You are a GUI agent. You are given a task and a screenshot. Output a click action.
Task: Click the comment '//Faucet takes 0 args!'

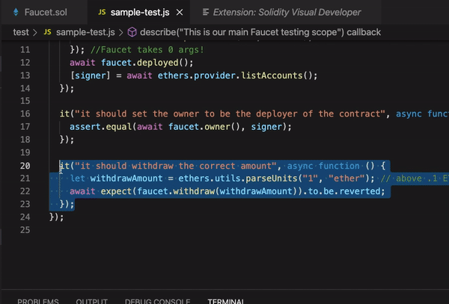[x=147, y=50]
